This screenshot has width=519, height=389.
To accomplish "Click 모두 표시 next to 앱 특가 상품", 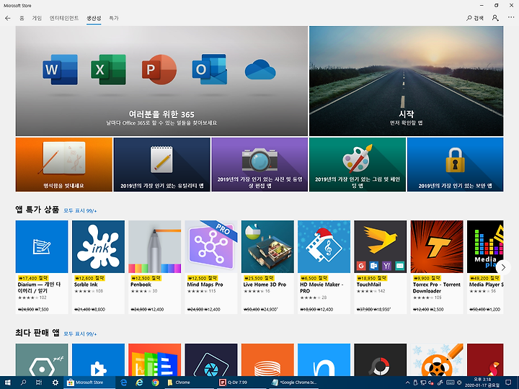I will coord(80,210).
